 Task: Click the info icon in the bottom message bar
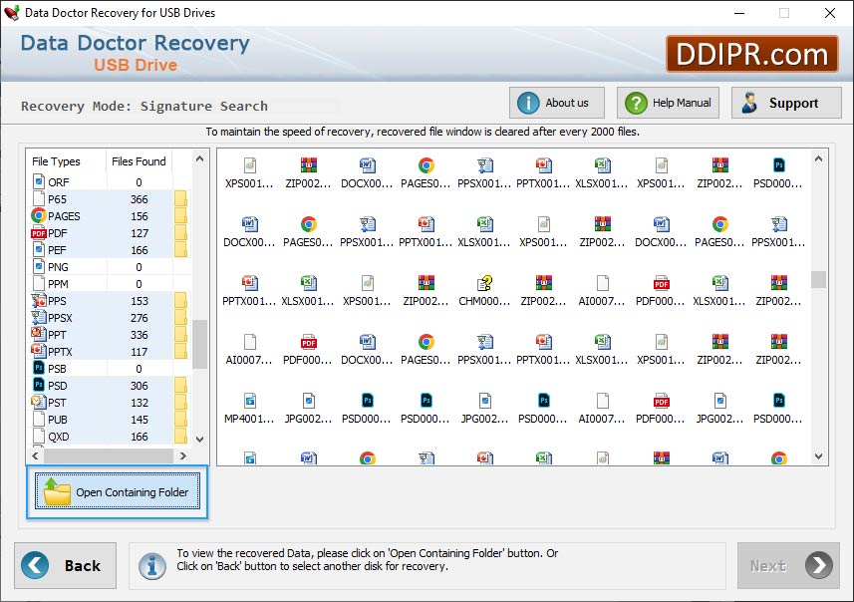pyautogui.click(x=152, y=566)
